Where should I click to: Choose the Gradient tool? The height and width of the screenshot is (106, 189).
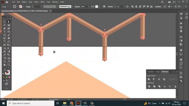[x=9, y=52]
